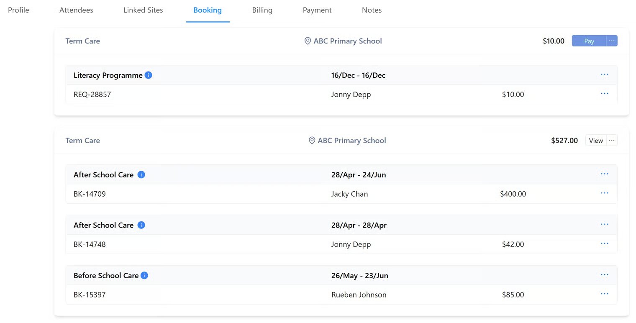
Task: Go to the Linked Sites tab
Action: 143,10
